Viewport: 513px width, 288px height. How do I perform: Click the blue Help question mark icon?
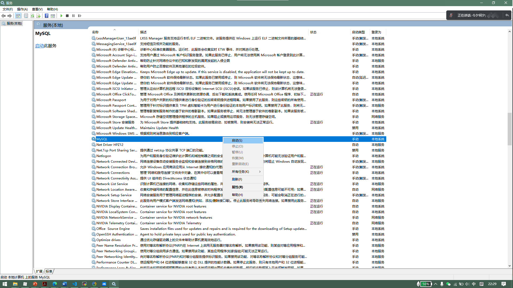(46, 16)
